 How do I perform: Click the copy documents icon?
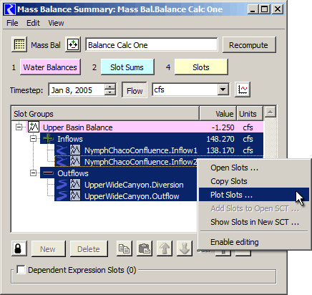pyautogui.click(x=125, y=248)
